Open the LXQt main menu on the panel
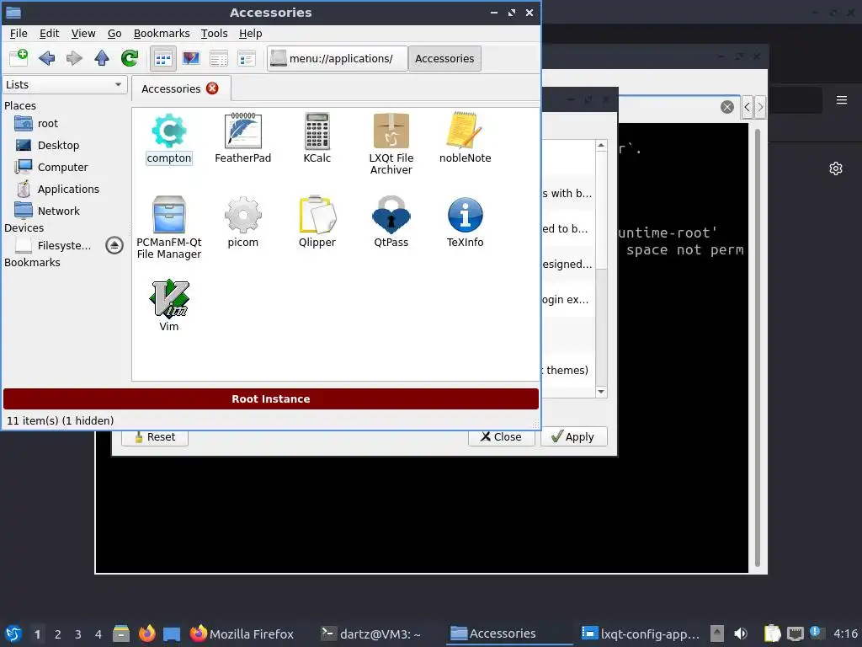 13,634
